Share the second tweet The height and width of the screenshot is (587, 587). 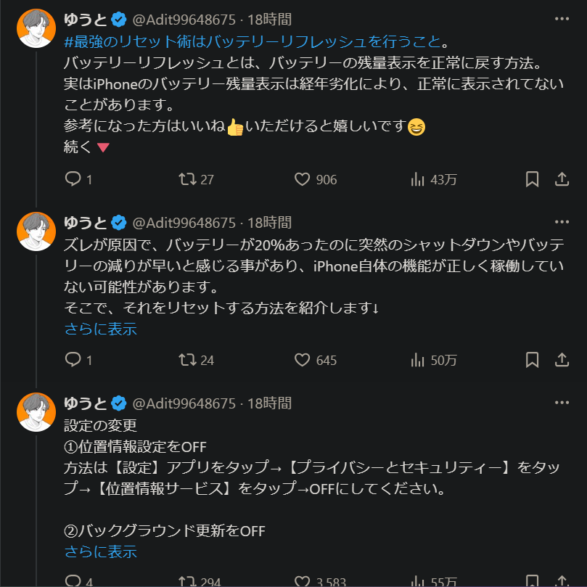562,359
